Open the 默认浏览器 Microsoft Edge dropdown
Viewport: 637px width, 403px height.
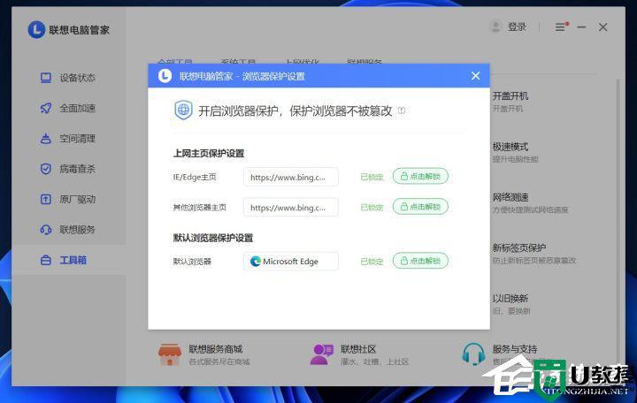291,262
